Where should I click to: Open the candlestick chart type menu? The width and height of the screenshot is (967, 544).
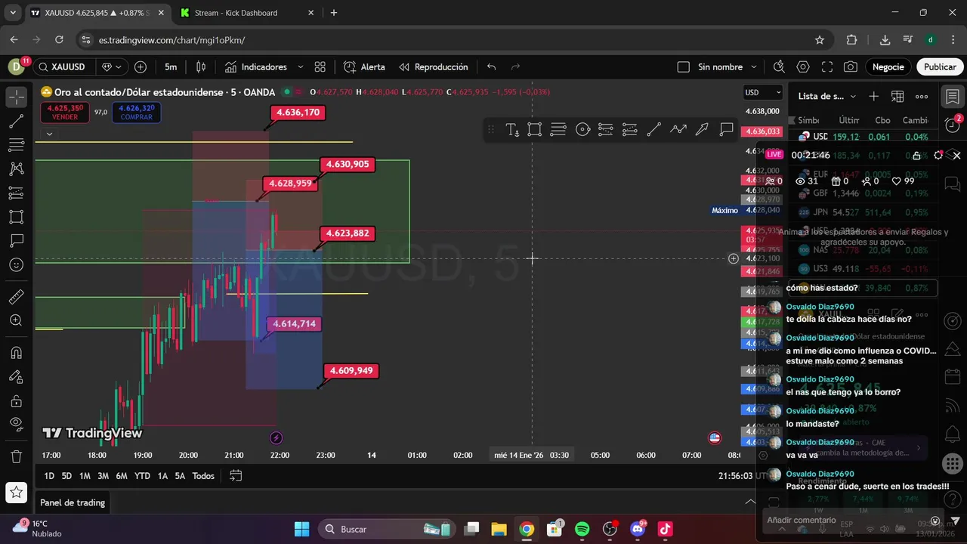pyautogui.click(x=201, y=66)
